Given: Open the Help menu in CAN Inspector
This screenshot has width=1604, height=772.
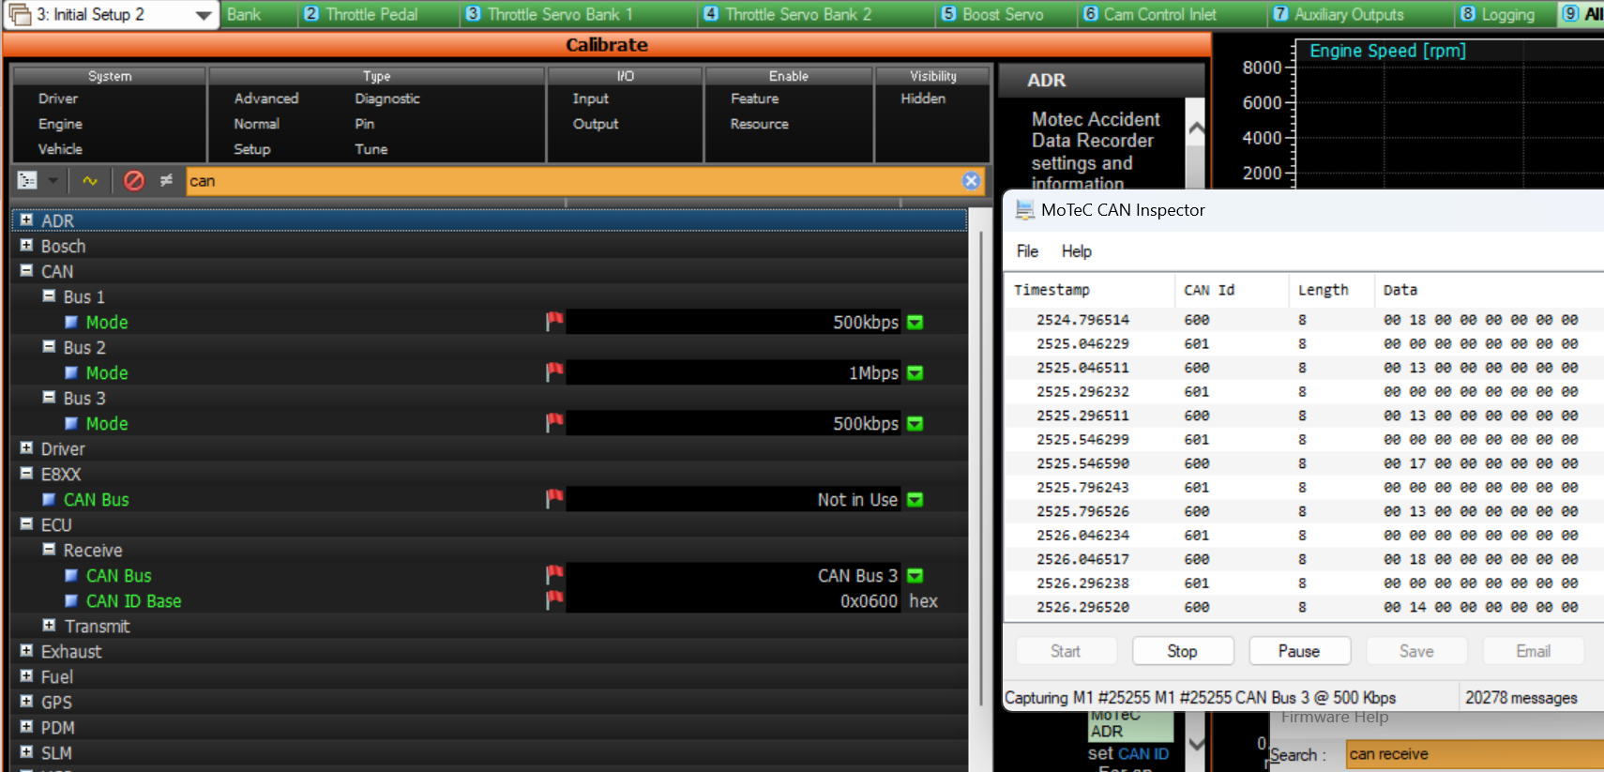Looking at the screenshot, I should (x=1076, y=251).
